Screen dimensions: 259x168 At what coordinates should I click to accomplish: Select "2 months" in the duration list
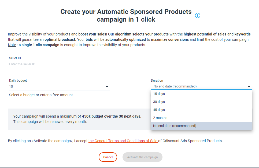[x=160, y=118]
